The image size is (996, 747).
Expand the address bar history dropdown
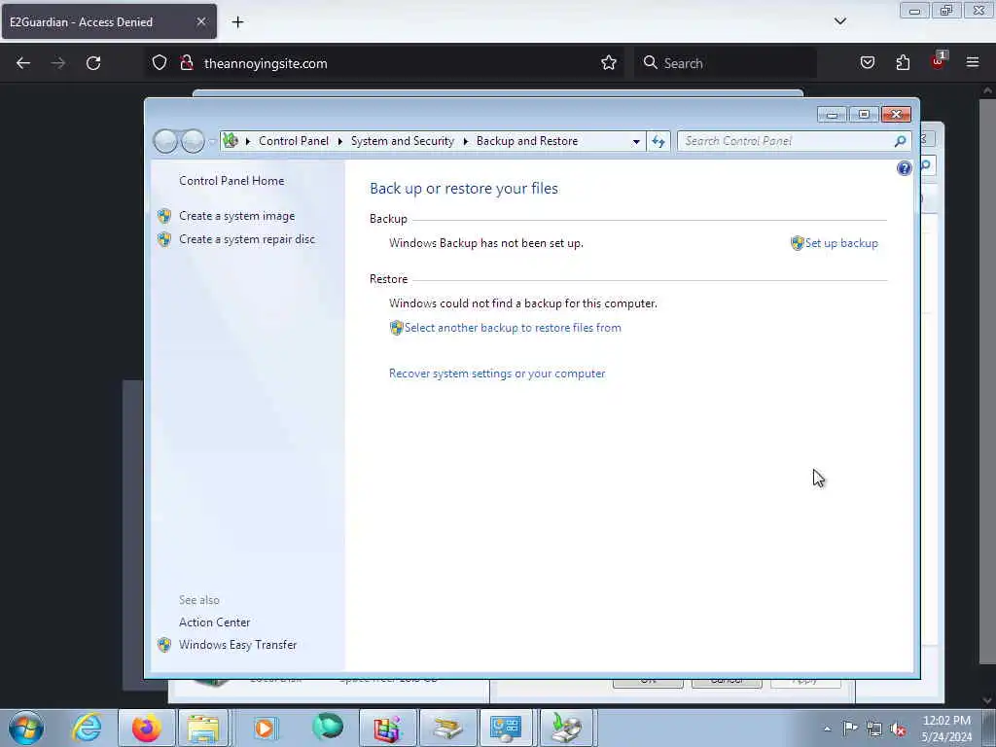(636, 142)
